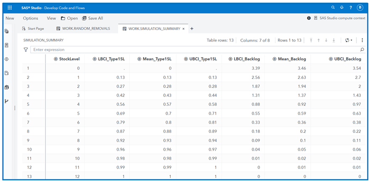The width and height of the screenshot is (370, 182).
Task: Open the notifications bell
Action: click(342, 8)
